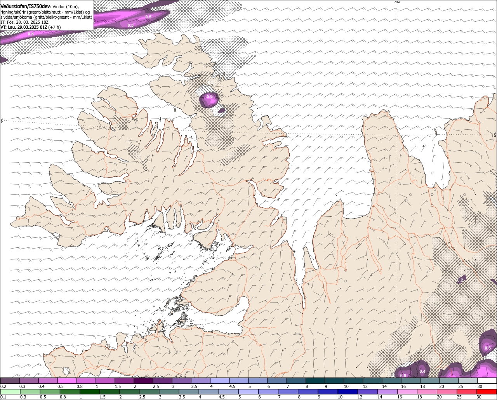Pick the navy blue rain swatch labeled 10
The image size is (497, 400).
(349, 392)
